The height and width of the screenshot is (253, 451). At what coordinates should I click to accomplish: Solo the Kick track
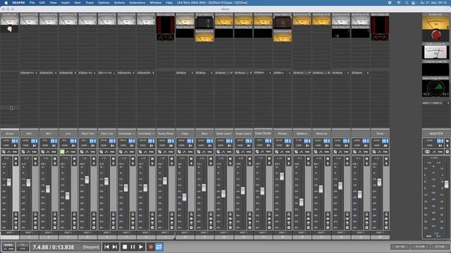[x=35, y=163]
